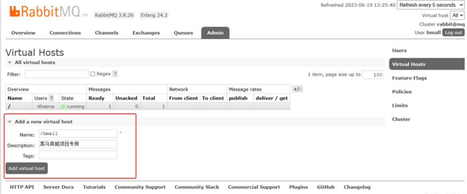This screenshot has height=194, width=467.
Task: Select Virtual Hosts in the sidebar
Action: coord(427,64)
